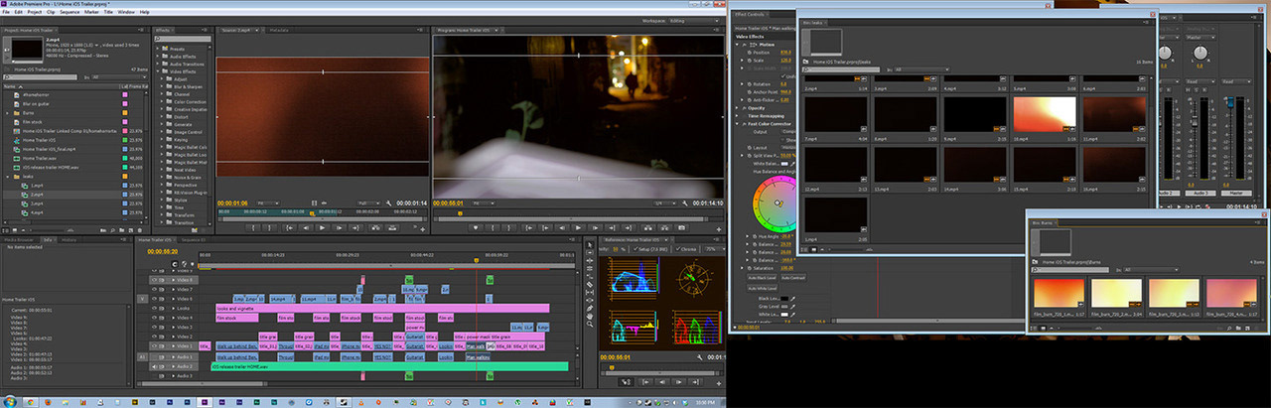This screenshot has width=1271, height=408.
Task: Switch to the History tab
Action: [70, 240]
